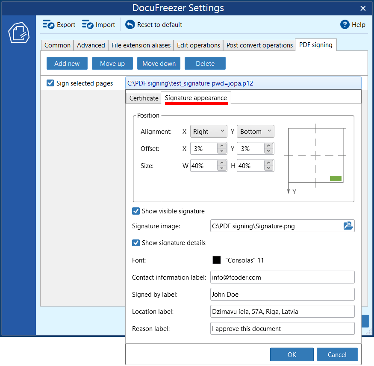Click the "Consolas" 11 font text
The width and height of the screenshot is (374, 366).
[x=244, y=260]
